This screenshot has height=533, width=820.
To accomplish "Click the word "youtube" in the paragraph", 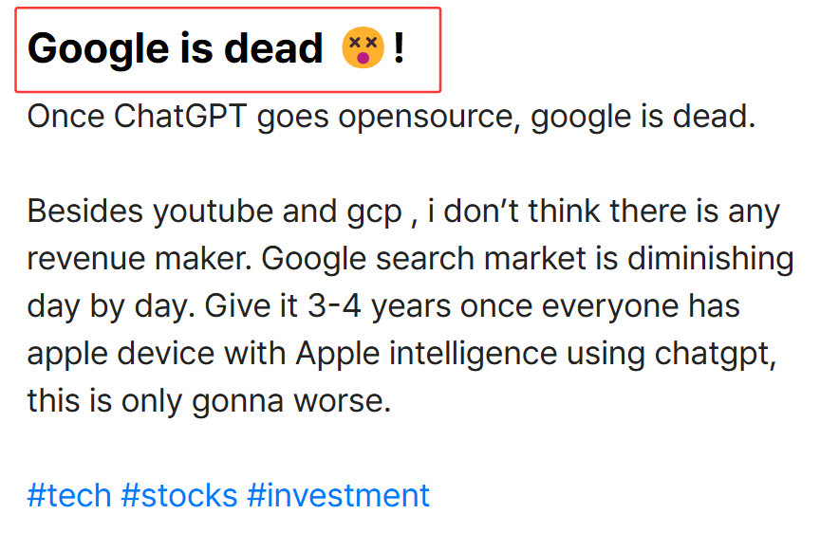I will [213, 212].
